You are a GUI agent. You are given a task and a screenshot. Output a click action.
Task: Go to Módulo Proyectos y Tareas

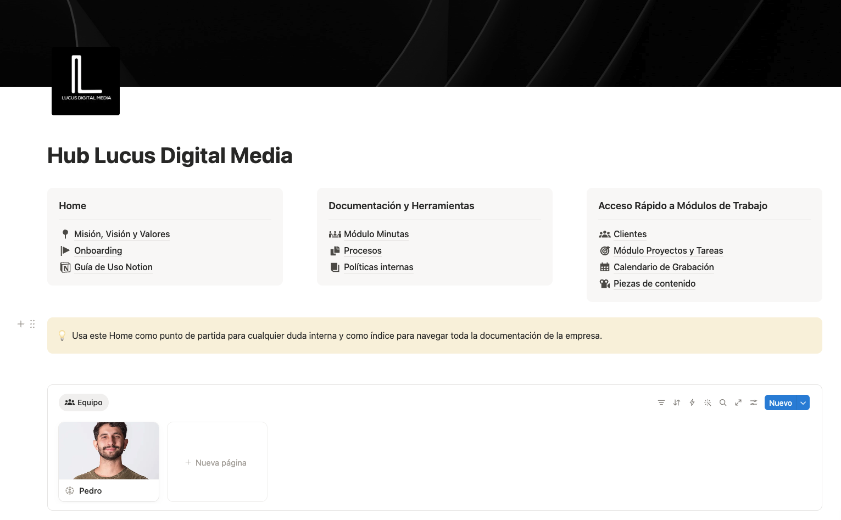(x=668, y=250)
